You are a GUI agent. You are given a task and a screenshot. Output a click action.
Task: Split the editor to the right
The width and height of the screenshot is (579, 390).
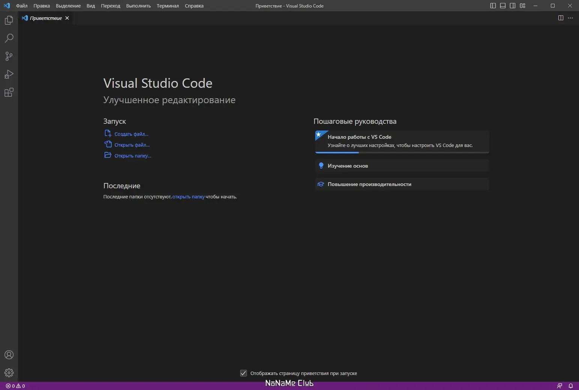(561, 18)
